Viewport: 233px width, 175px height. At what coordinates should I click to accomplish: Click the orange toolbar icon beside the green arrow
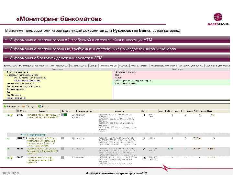coord(23,106)
